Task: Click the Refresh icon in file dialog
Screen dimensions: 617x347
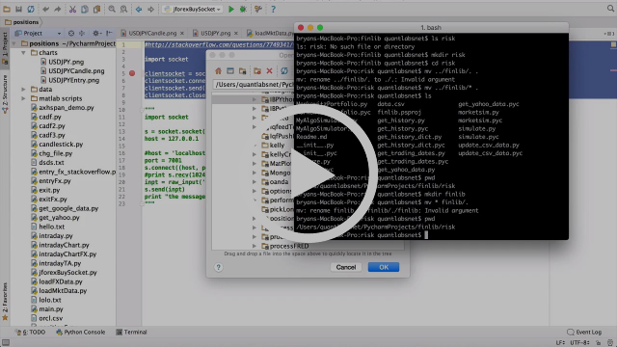Action: tap(284, 71)
